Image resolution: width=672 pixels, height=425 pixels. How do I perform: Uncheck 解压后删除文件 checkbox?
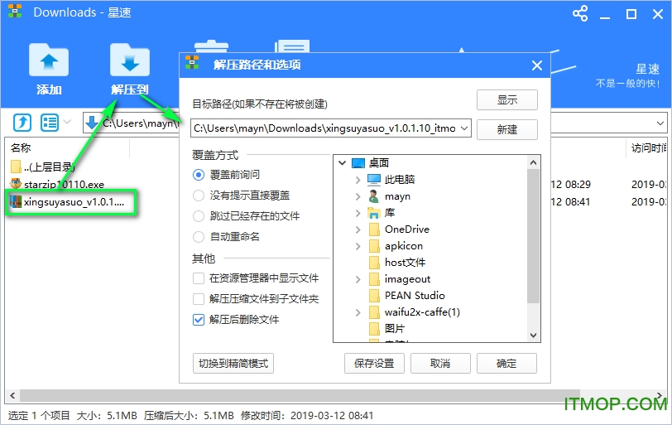199,320
